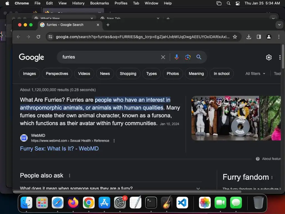This screenshot has height=214, width=285.
Task: Open Control Center in menu bar
Action: pos(238,3)
